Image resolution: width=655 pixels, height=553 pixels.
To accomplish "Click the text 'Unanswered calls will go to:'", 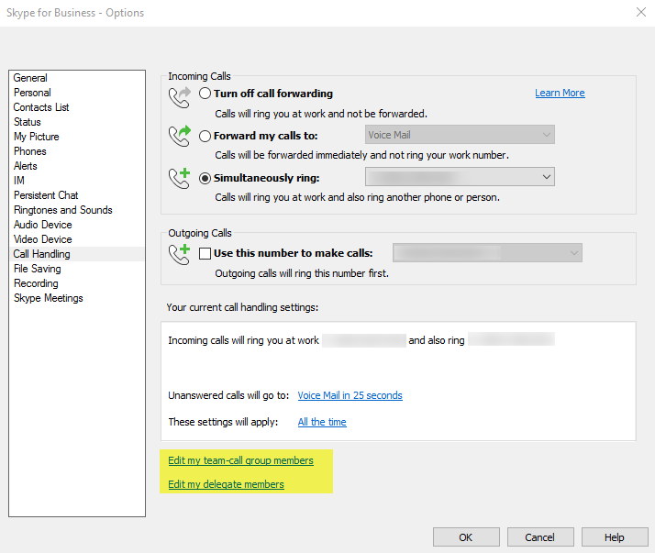I will (228, 395).
